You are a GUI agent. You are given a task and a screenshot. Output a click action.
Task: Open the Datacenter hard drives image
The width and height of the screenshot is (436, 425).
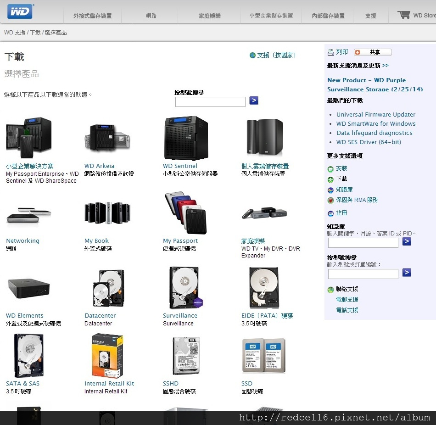[108, 288]
